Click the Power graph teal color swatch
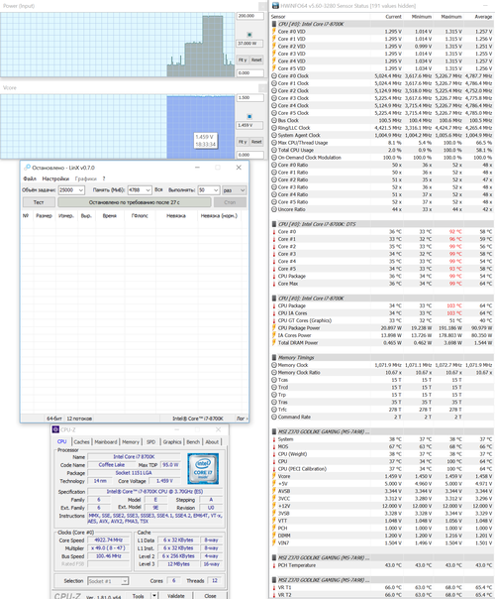 (249, 35)
